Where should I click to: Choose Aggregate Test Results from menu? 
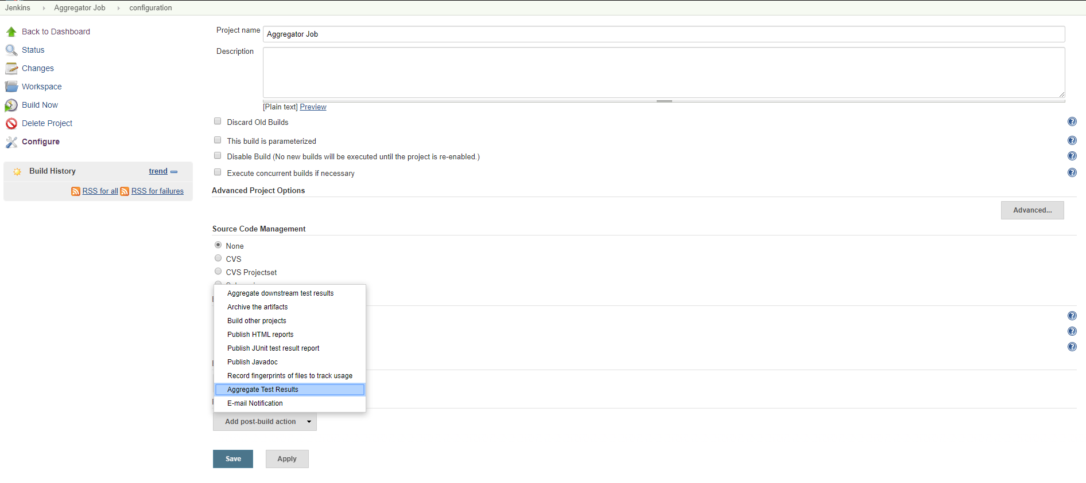[x=289, y=390]
